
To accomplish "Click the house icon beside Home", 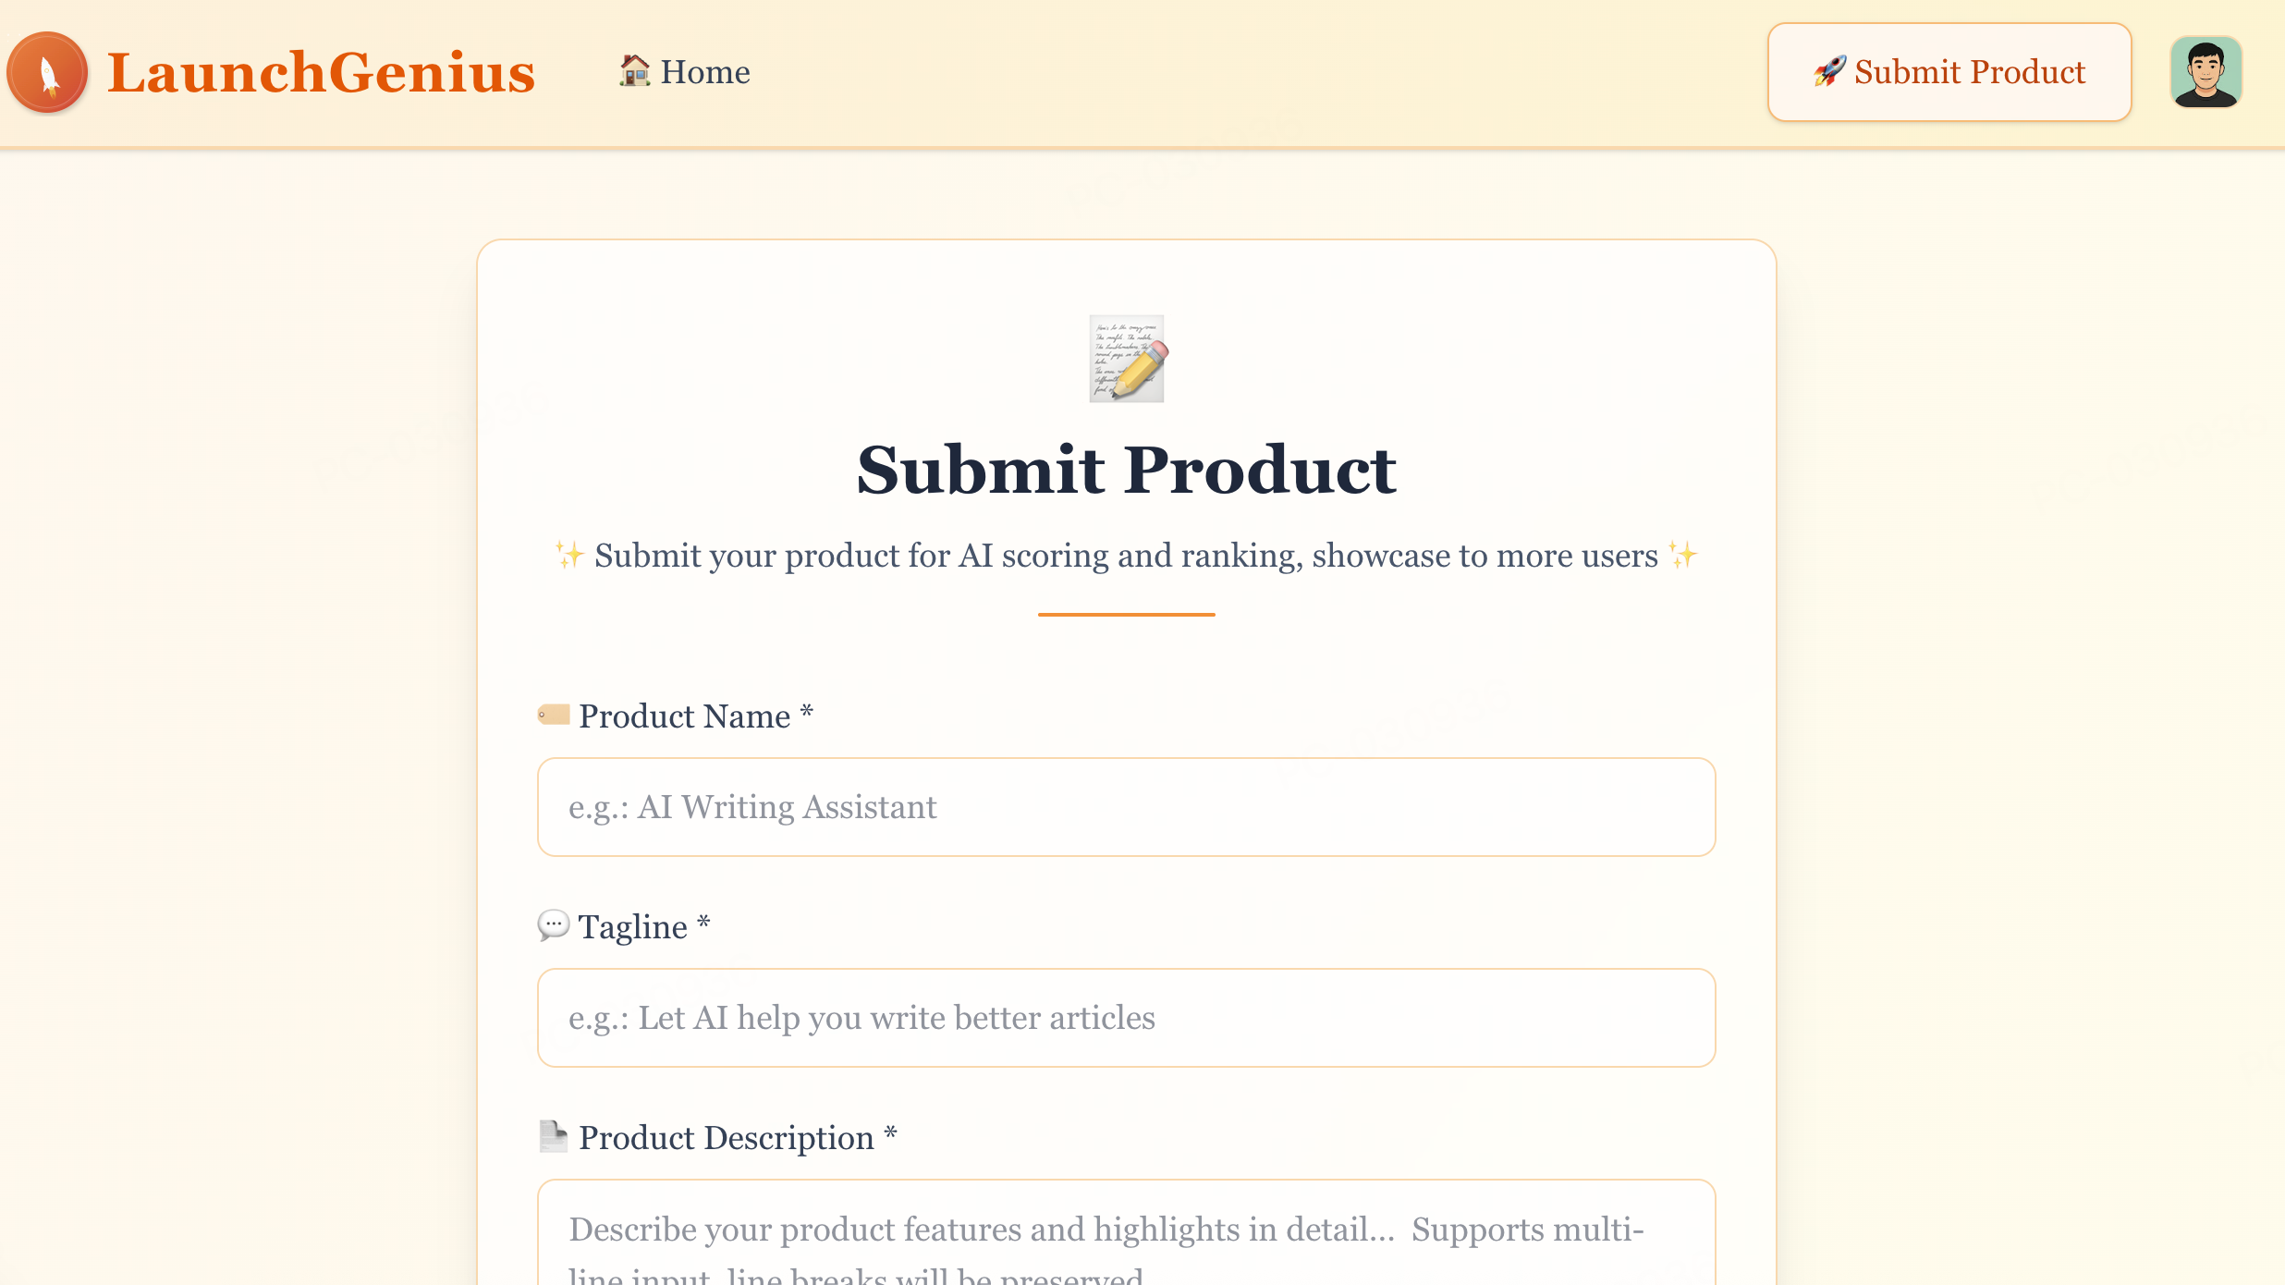I will pyautogui.click(x=634, y=70).
